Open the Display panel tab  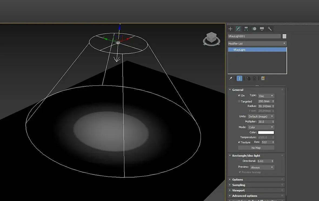pos(262,29)
